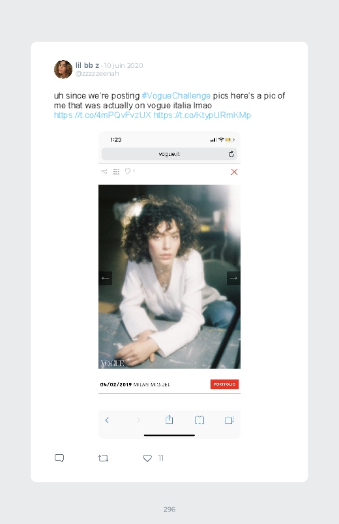The height and width of the screenshot is (524, 339).
Task: Open the t.co/KtypURmKMp link
Action: (202, 116)
